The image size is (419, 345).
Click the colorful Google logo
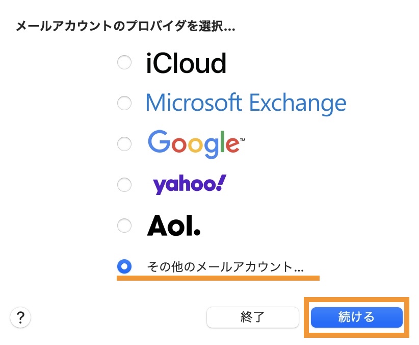[192, 143]
